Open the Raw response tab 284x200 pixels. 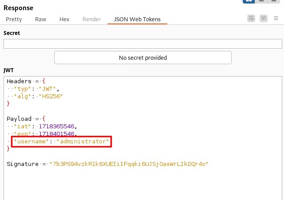click(x=40, y=19)
